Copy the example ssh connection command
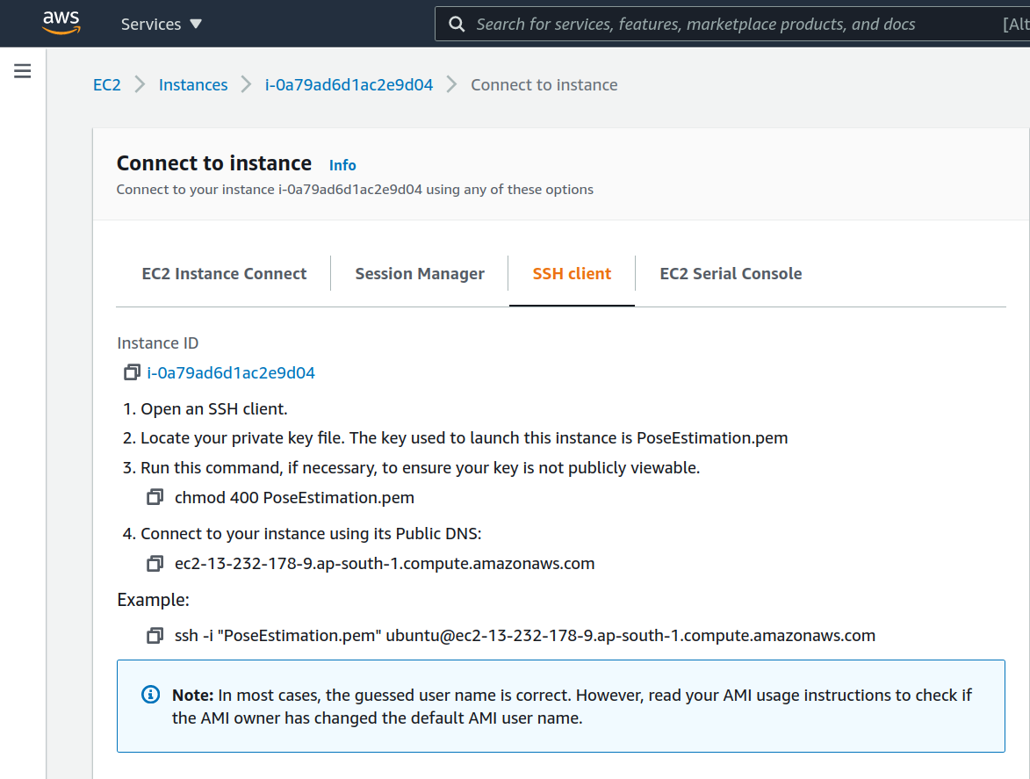 coord(155,635)
